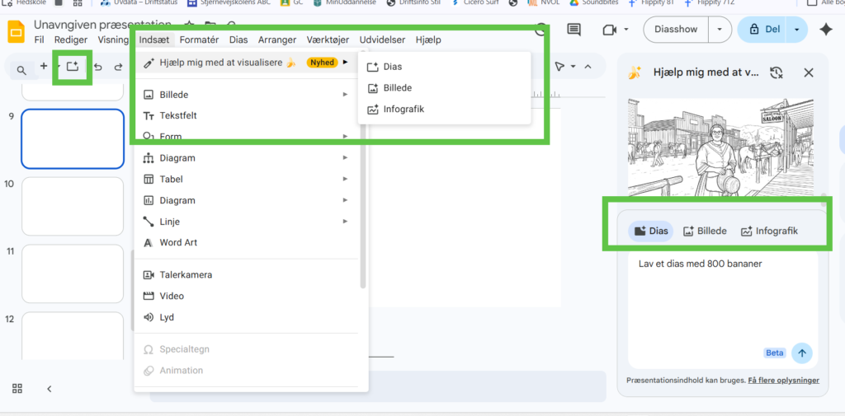Collapse the slide filmstrip panel chevron
The height and width of the screenshot is (416, 845).
tap(50, 389)
